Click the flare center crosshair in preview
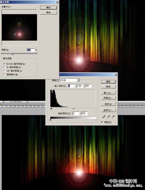 (20, 34)
